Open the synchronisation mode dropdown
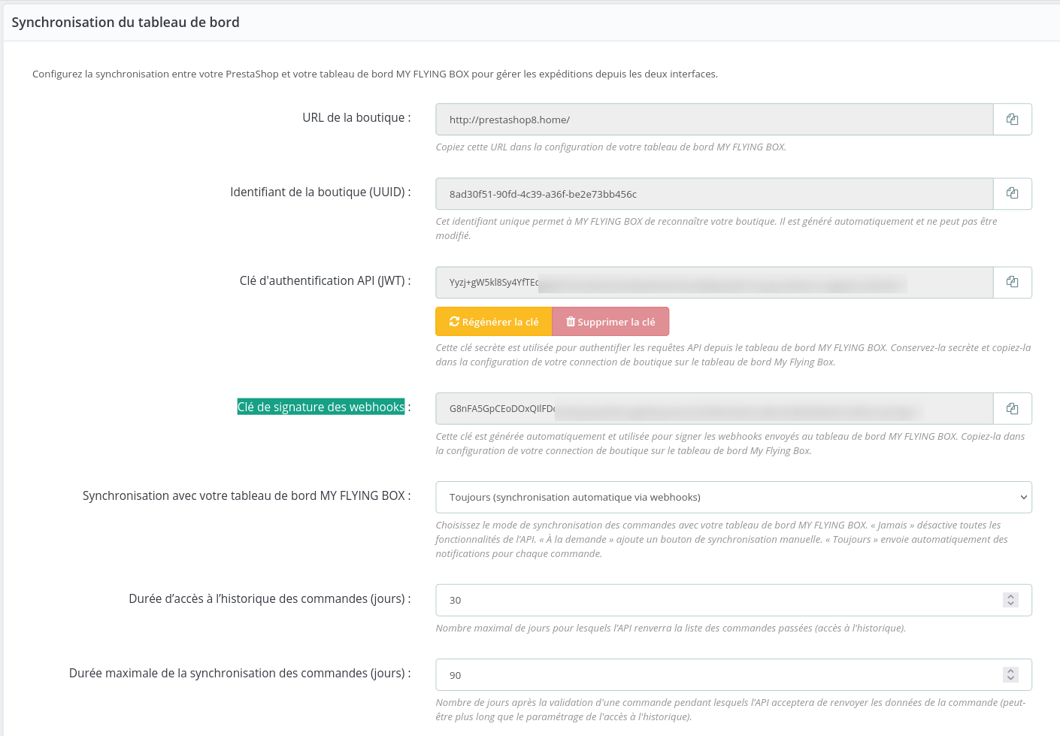This screenshot has height=736, width=1060. tap(733, 498)
